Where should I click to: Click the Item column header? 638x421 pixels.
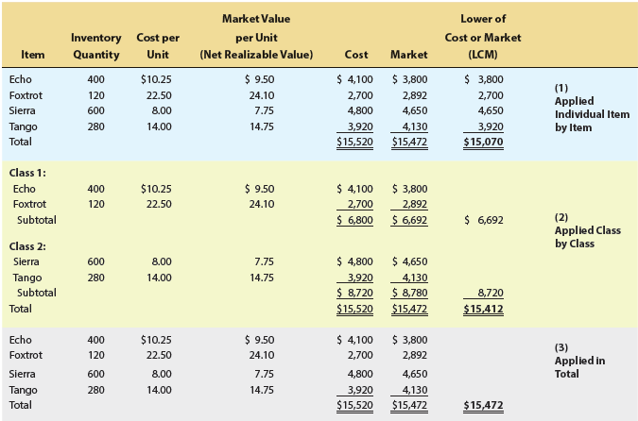(32, 55)
